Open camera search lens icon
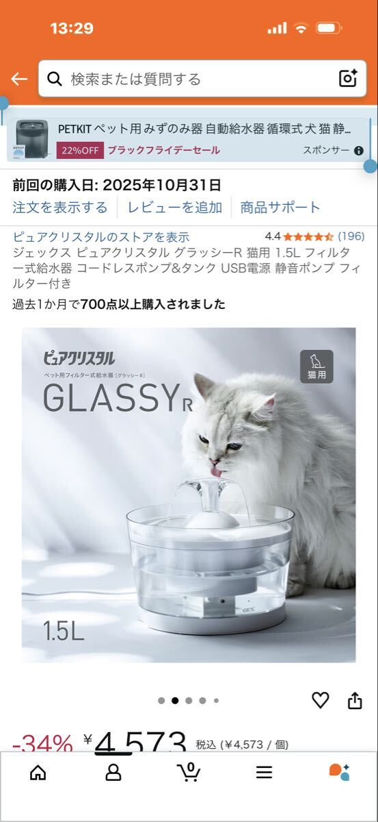The image size is (378, 822). point(349,79)
